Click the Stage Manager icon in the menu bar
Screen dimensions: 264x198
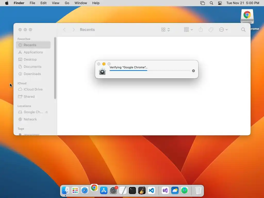click(x=203, y=3)
